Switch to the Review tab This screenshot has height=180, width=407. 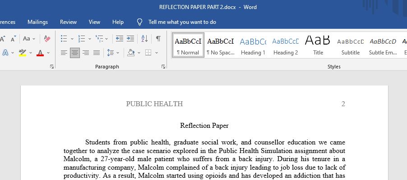point(68,22)
